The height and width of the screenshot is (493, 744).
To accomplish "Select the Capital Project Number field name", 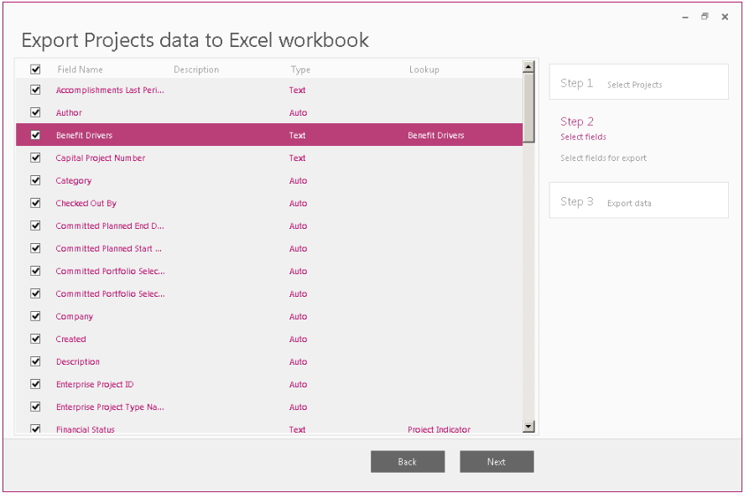I will [x=100, y=158].
